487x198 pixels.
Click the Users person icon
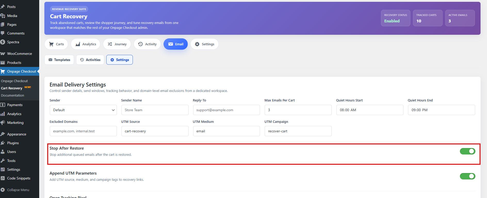coord(3,152)
